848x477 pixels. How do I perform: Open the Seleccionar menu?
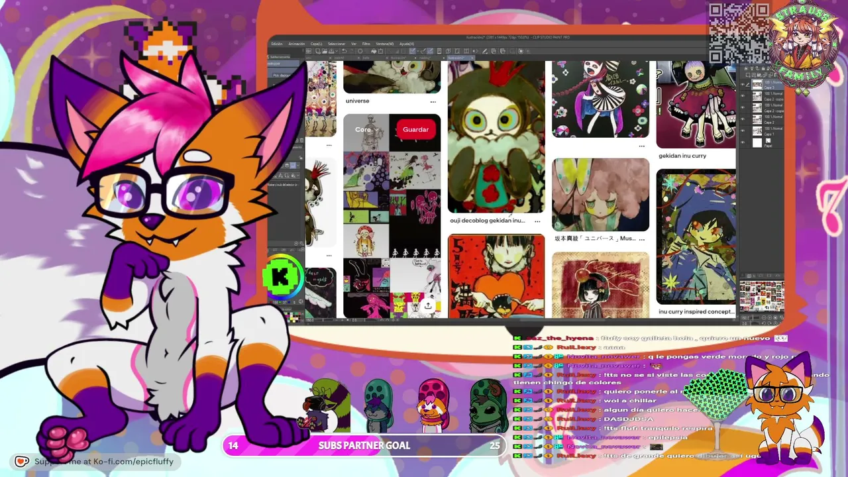tap(337, 44)
